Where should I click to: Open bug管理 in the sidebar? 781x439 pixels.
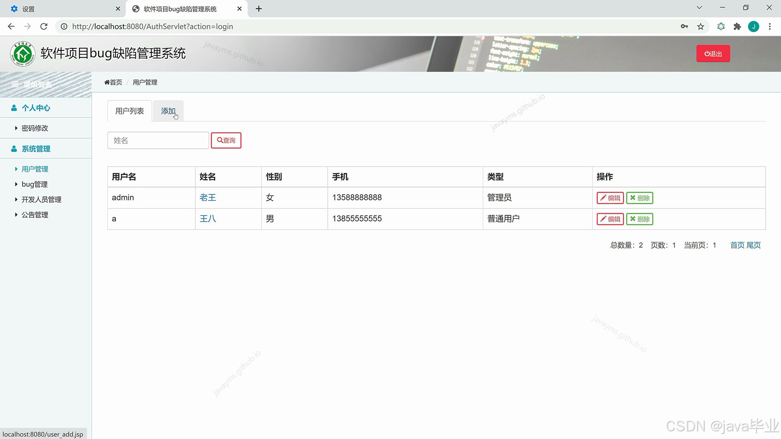[35, 184]
